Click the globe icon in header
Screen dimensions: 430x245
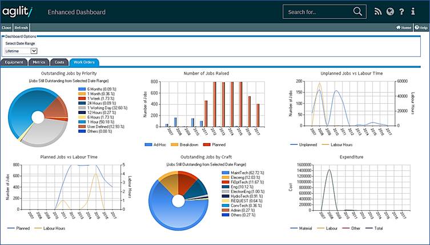click(x=390, y=11)
